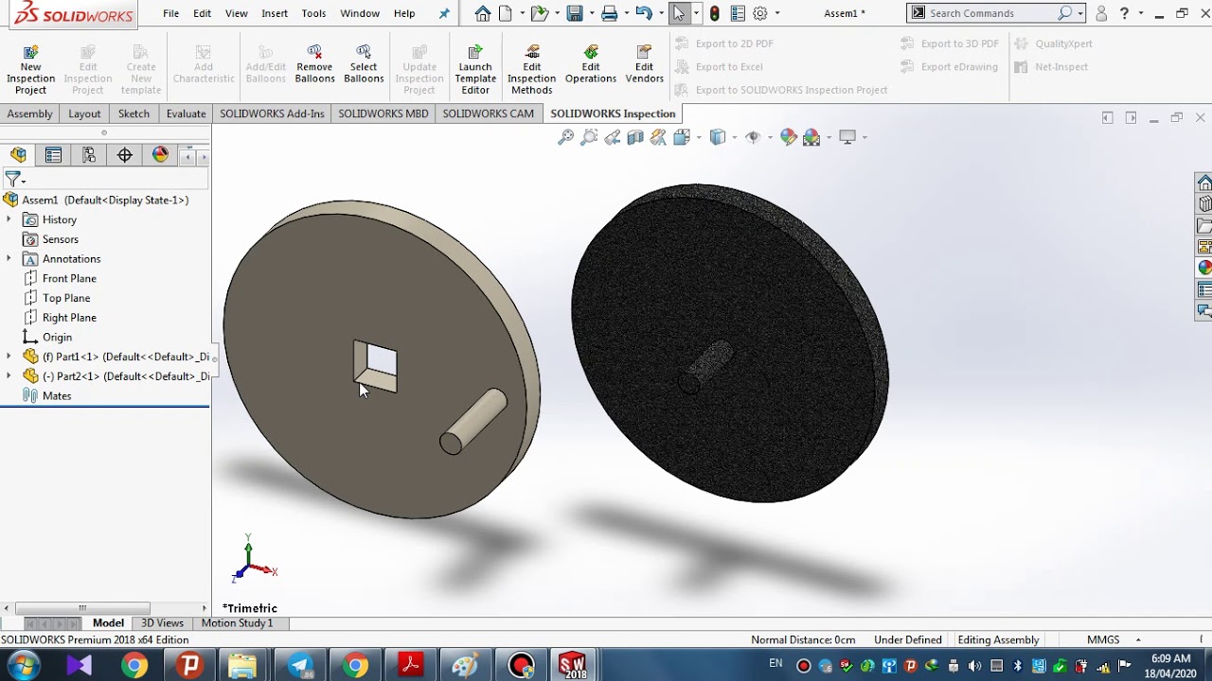Viewport: 1212px width, 681px height.
Task: Open the ConfigurationManager tab icon
Action: tap(89, 155)
